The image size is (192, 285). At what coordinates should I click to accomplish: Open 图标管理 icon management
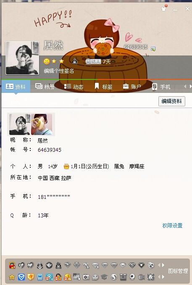tap(178, 271)
